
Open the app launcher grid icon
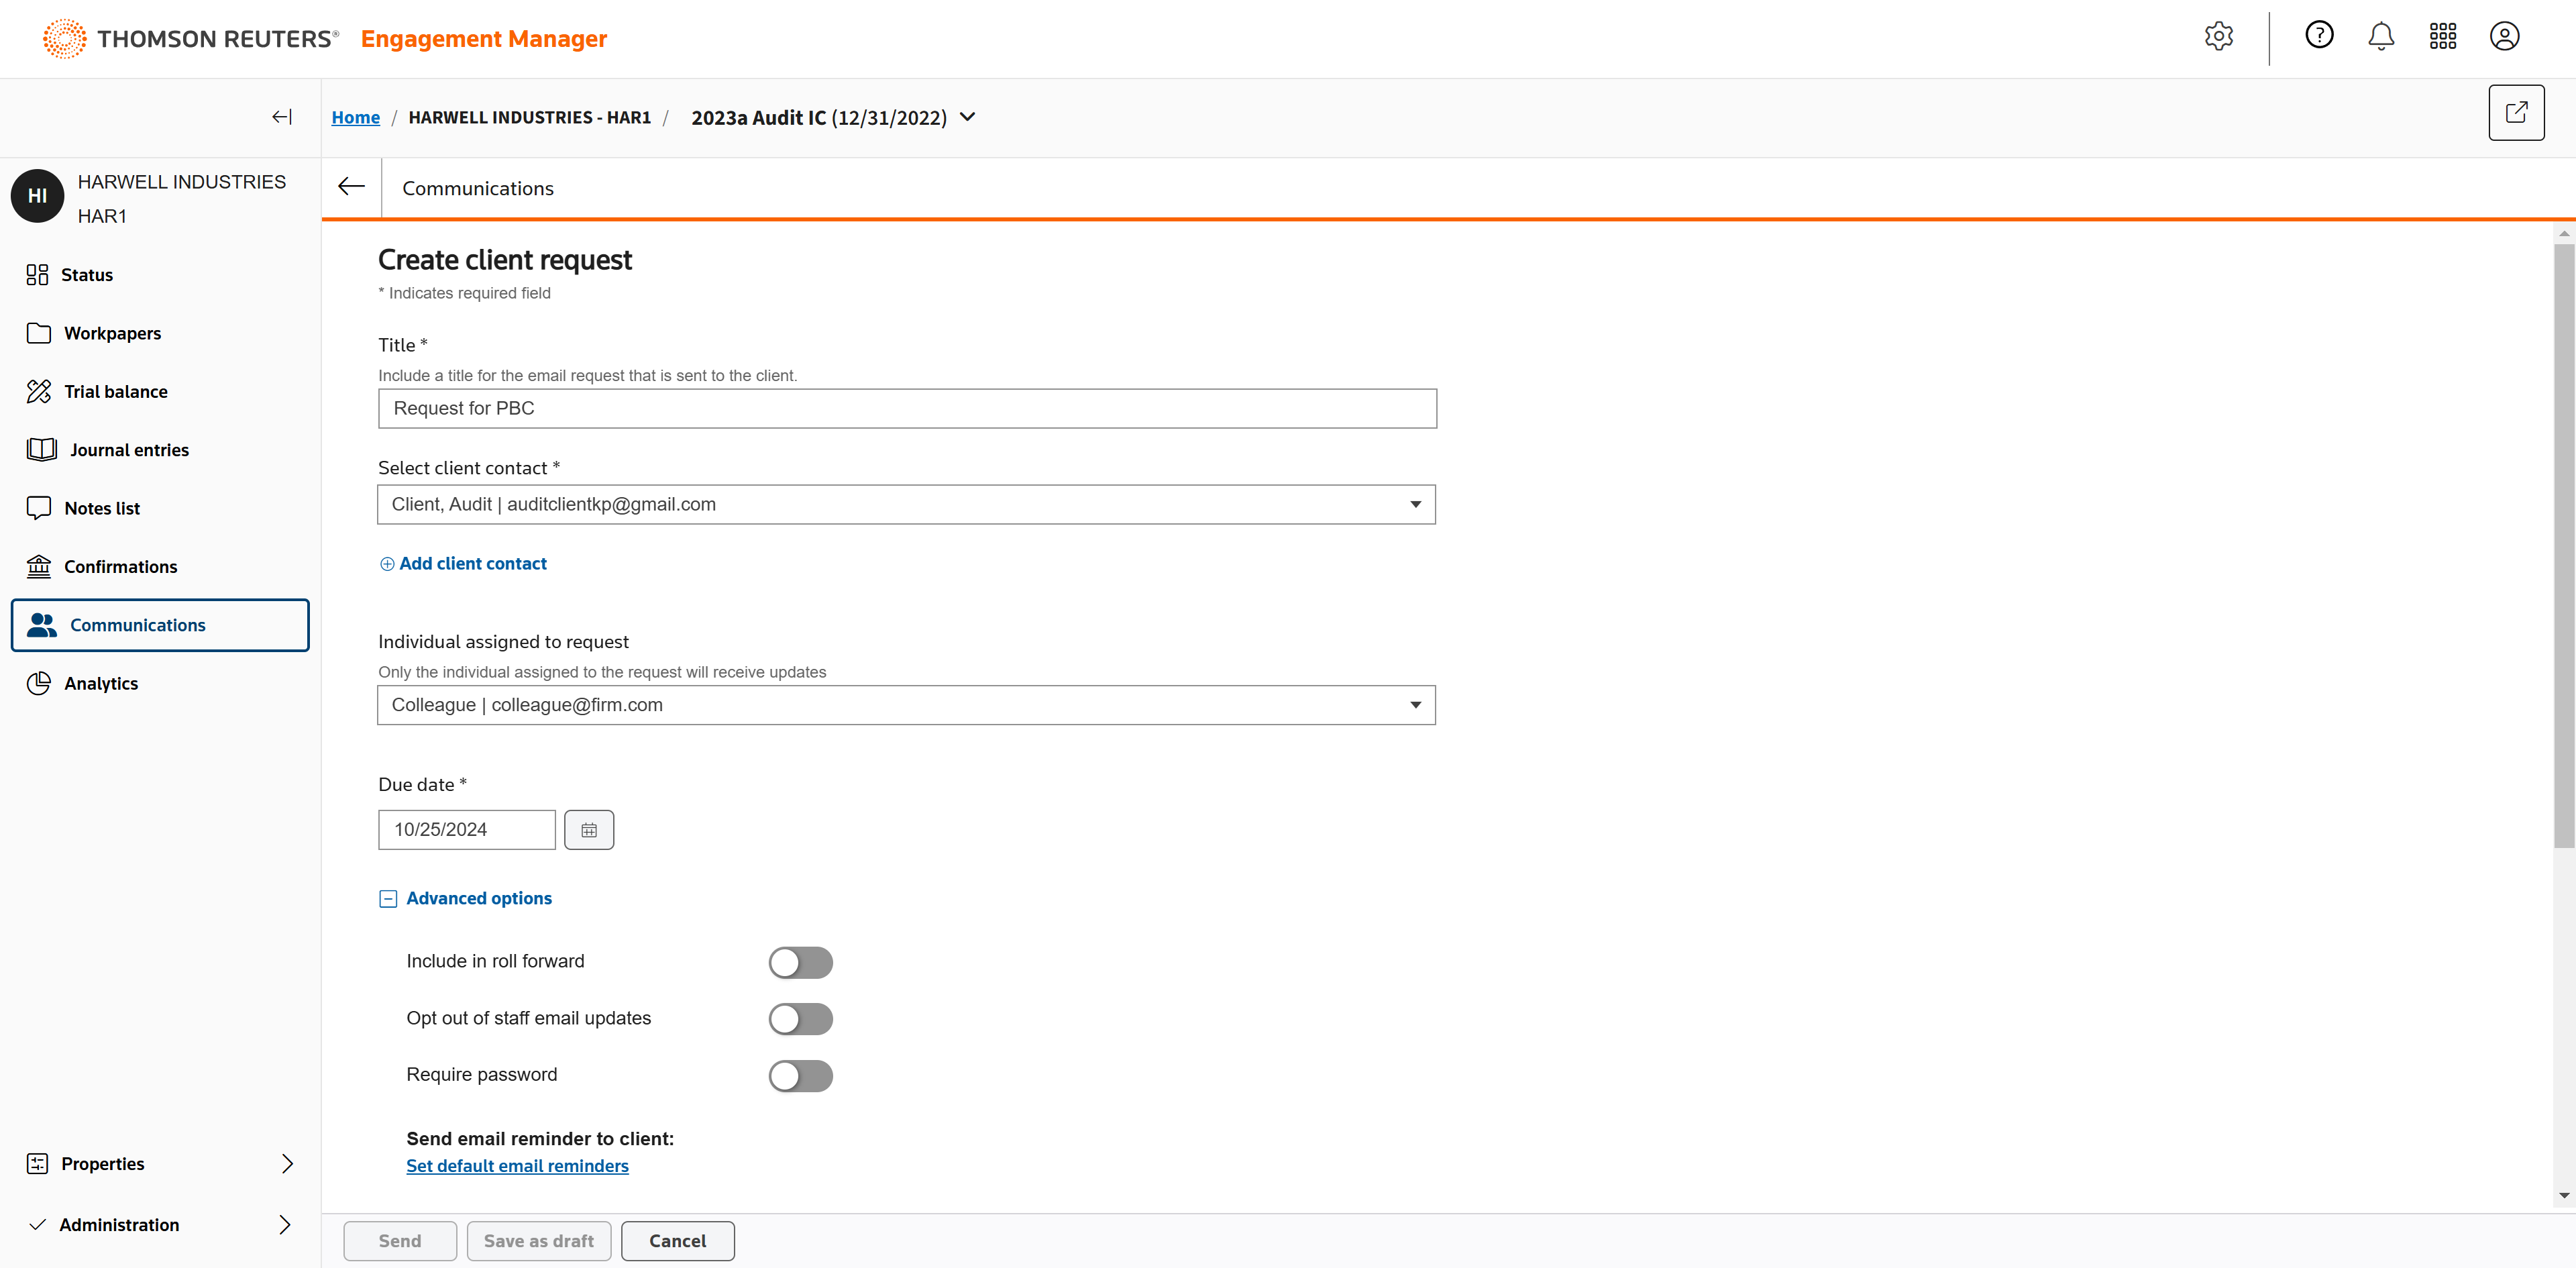coord(2442,37)
